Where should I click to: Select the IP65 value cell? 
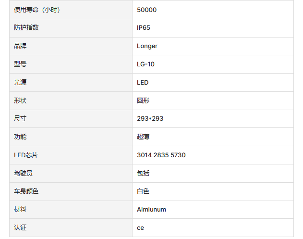click(x=143, y=28)
